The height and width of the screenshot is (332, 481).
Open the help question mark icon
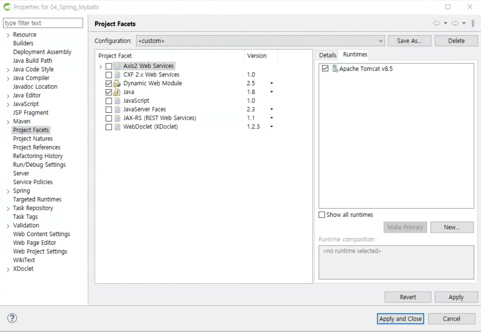click(x=12, y=318)
